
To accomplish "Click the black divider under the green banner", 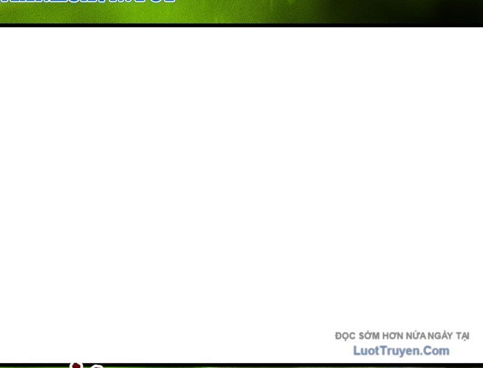I will click(x=241, y=25).
